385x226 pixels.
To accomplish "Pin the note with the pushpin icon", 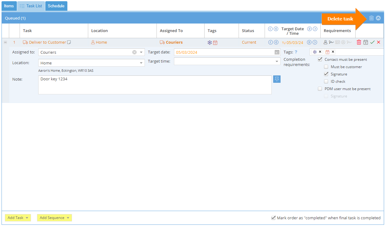I will click(277, 79).
